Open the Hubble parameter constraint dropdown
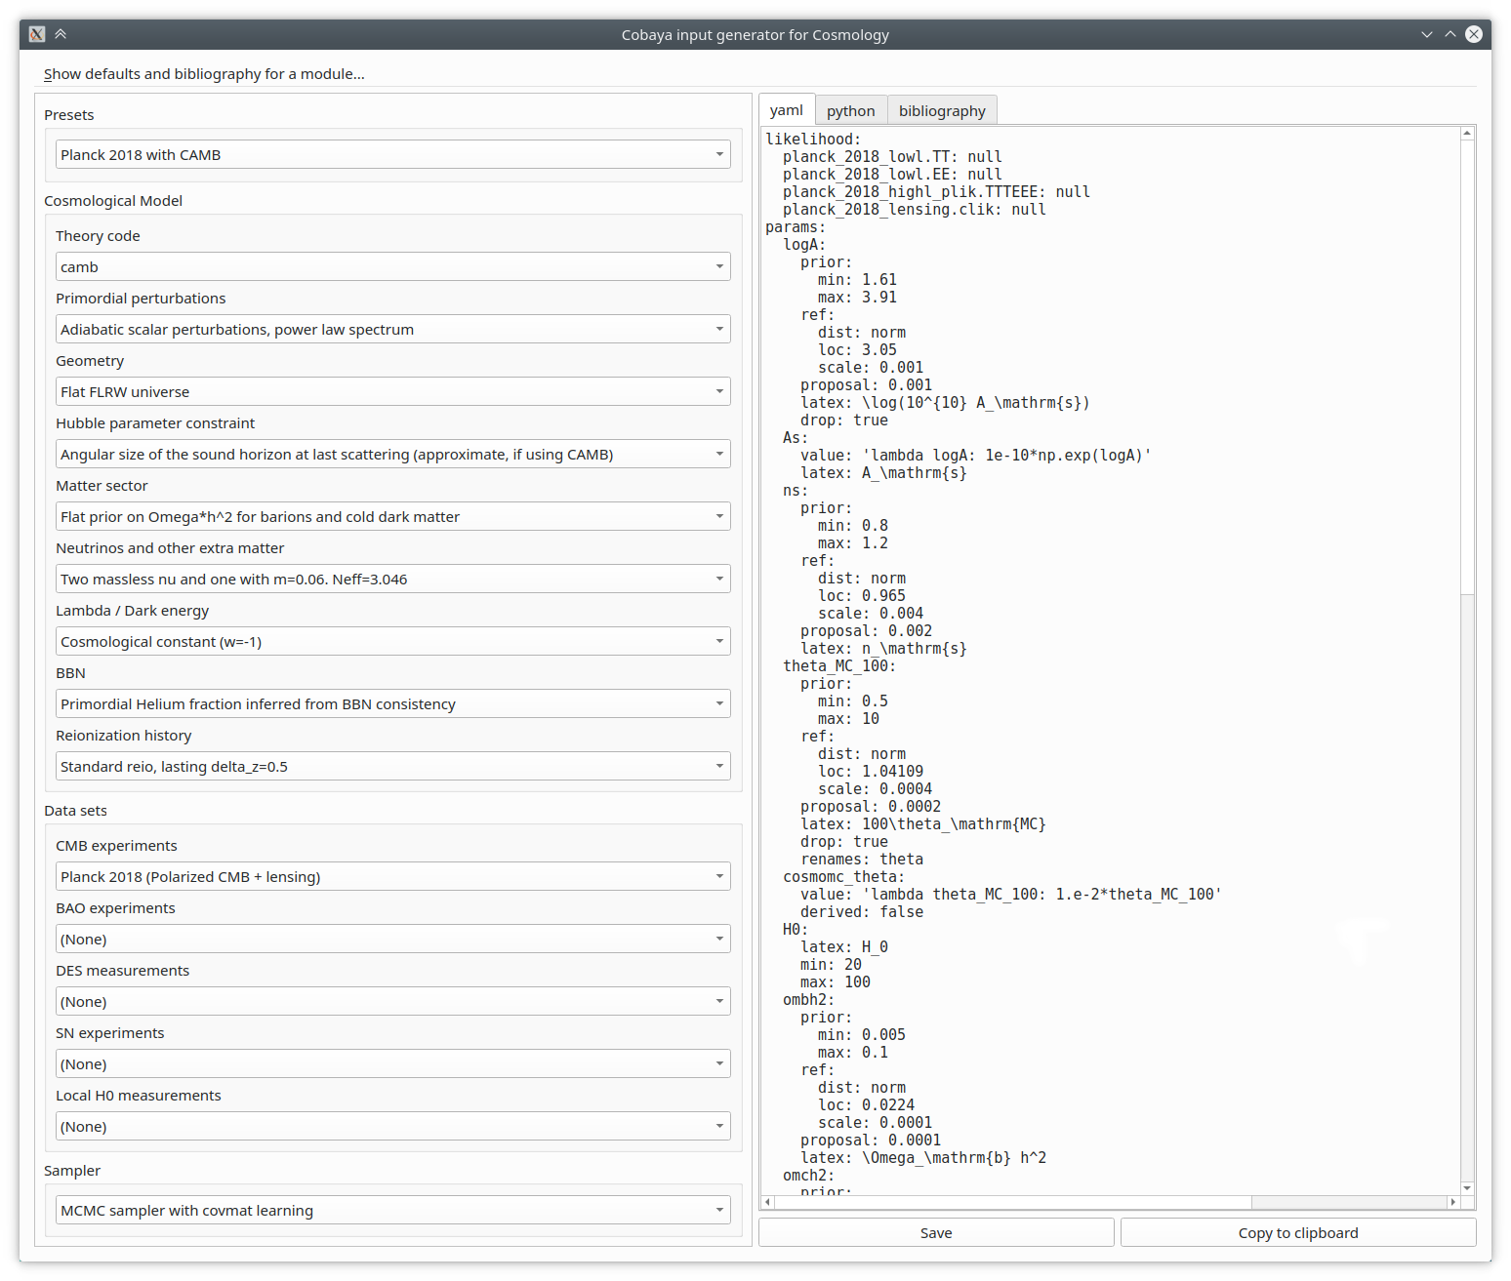This screenshot has height=1281, width=1511. pyautogui.click(x=392, y=454)
